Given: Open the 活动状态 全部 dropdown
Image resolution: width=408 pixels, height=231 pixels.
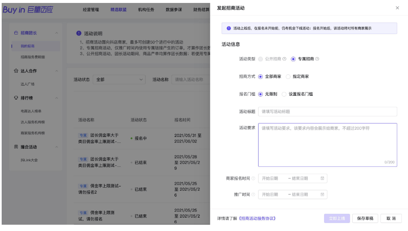Looking at the screenshot, I should (119, 79).
